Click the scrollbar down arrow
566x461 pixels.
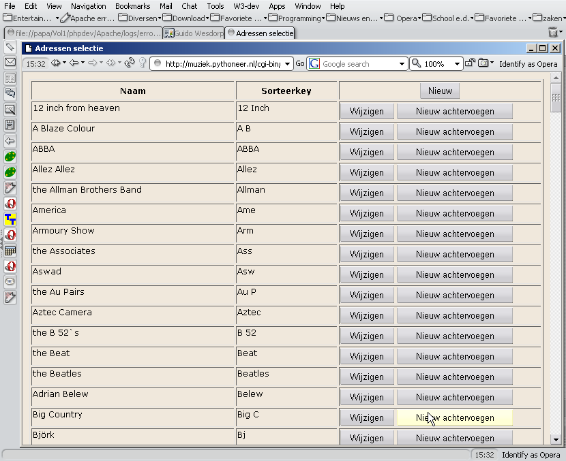[x=556, y=439]
